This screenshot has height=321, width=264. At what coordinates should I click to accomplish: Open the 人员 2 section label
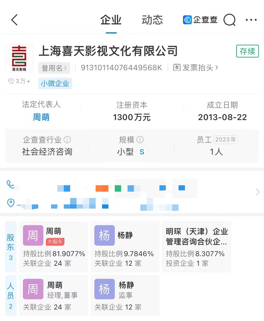[x=11, y=296]
